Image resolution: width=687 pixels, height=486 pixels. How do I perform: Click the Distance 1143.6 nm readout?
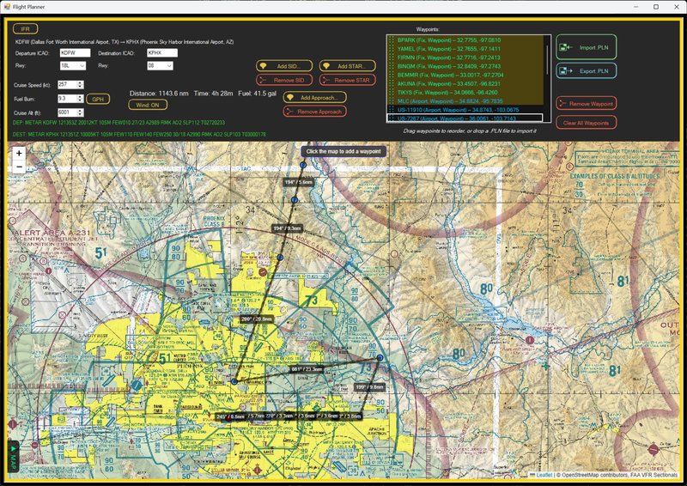coord(159,94)
